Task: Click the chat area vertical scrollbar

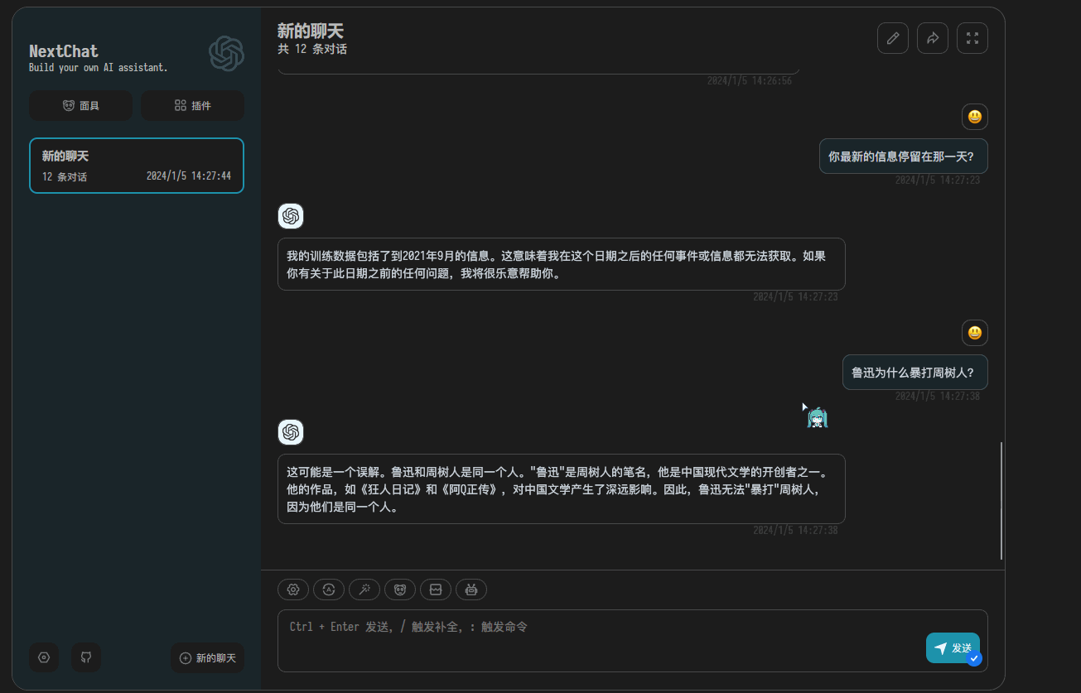Action: point(1001,501)
